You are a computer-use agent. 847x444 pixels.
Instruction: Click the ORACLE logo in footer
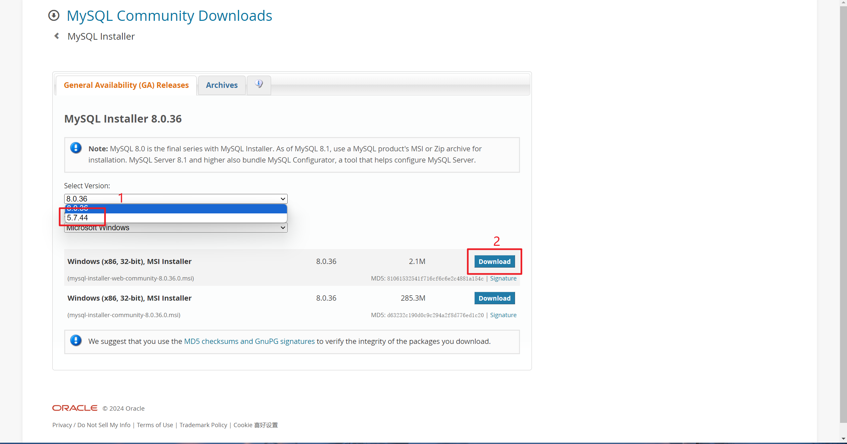[x=75, y=408]
